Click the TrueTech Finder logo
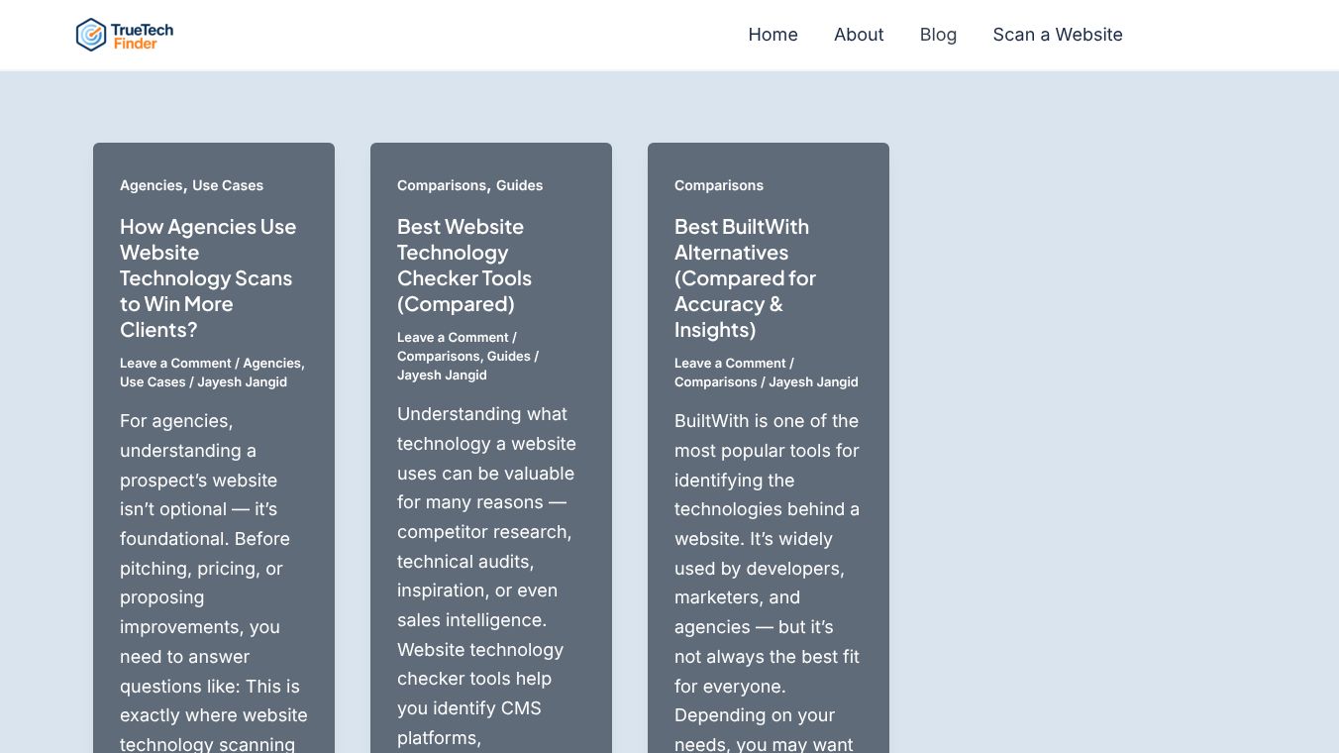Screen dimensions: 1339x753 pos(125,35)
